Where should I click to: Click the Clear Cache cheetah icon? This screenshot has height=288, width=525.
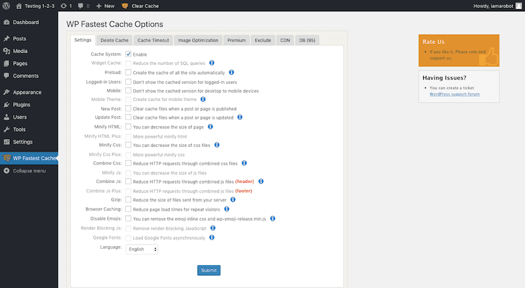tap(125, 6)
